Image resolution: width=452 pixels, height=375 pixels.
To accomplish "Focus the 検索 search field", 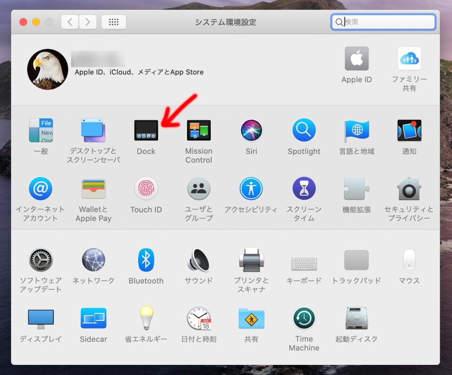I will [x=383, y=22].
